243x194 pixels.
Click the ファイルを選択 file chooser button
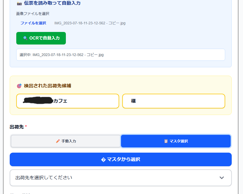pos(33,23)
